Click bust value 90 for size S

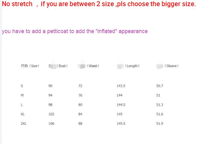point(50,86)
